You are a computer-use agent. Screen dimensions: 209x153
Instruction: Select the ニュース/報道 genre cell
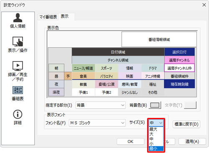tap(83, 68)
